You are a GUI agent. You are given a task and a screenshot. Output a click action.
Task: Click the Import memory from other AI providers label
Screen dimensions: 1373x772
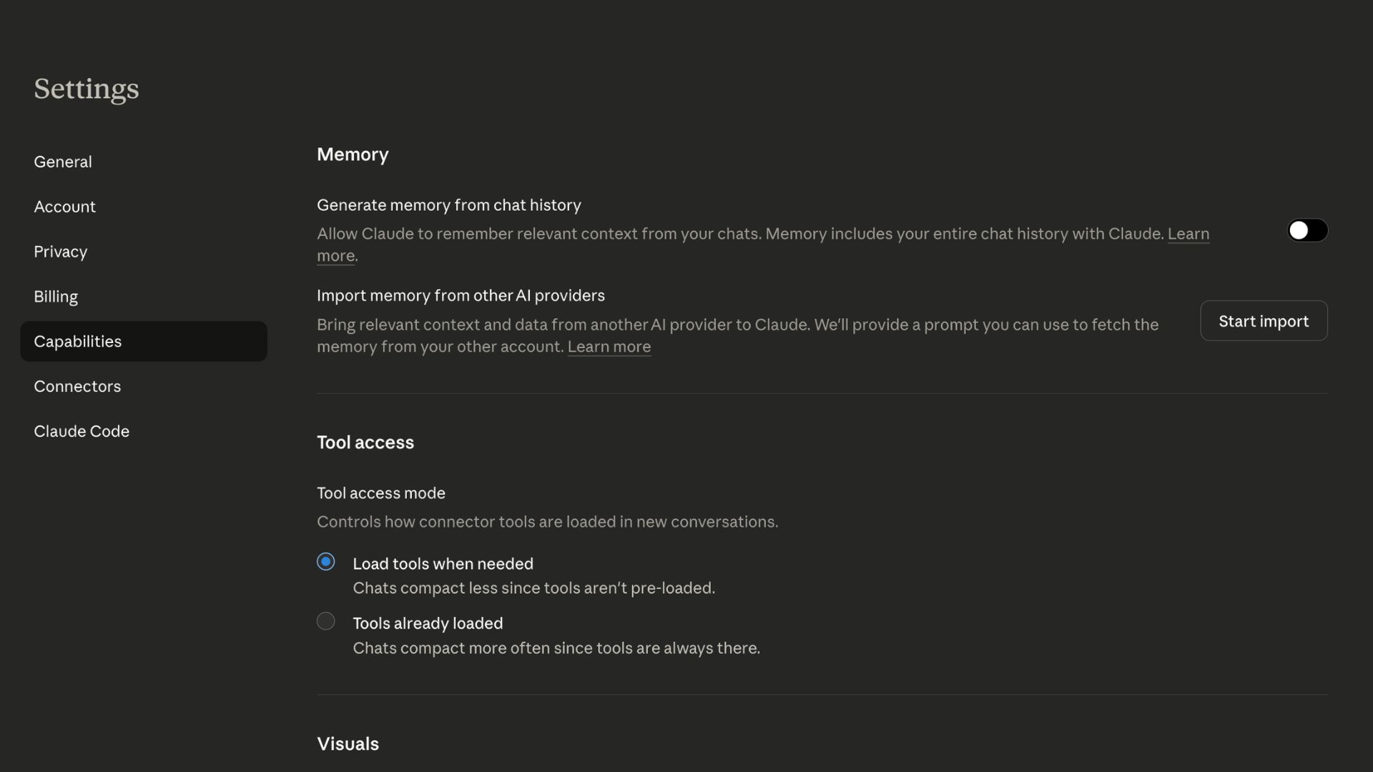[x=461, y=296]
